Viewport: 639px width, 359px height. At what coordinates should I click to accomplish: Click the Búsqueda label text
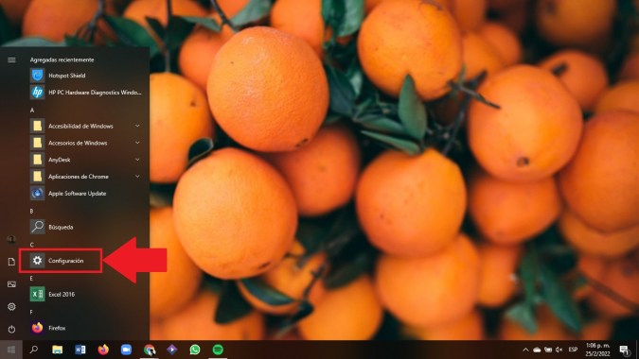click(61, 228)
